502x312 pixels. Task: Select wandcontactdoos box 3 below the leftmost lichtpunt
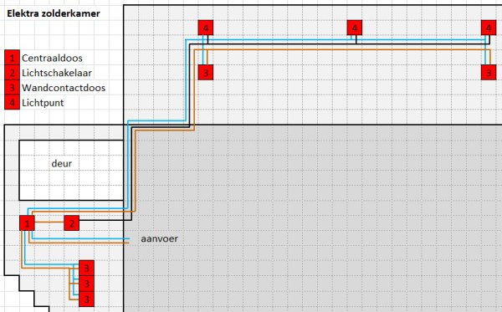pyautogui.click(x=206, y=72)
